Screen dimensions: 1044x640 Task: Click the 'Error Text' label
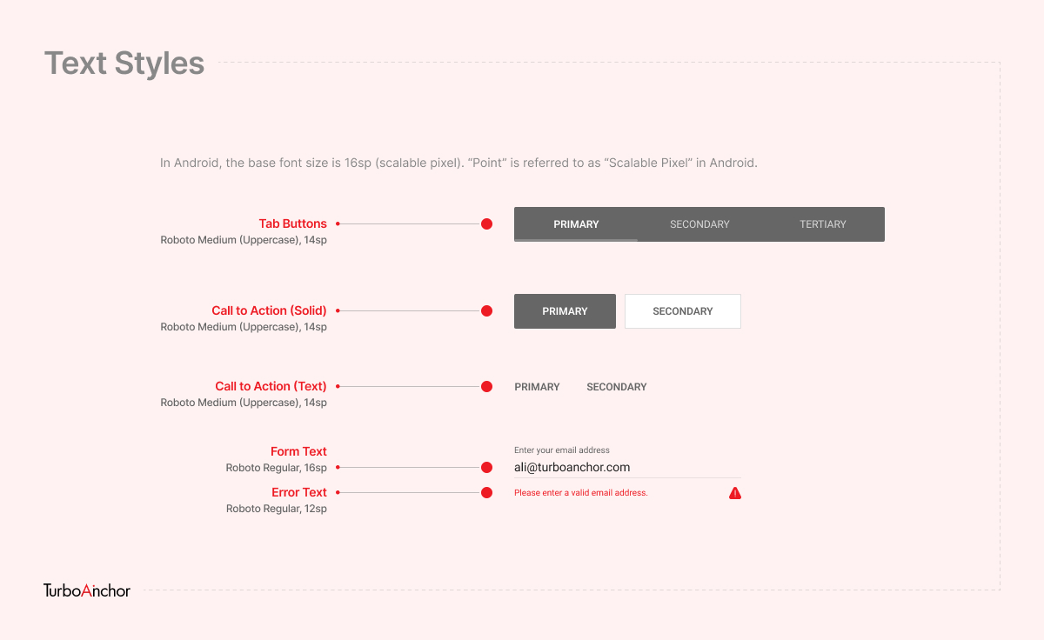pos(299,492)
